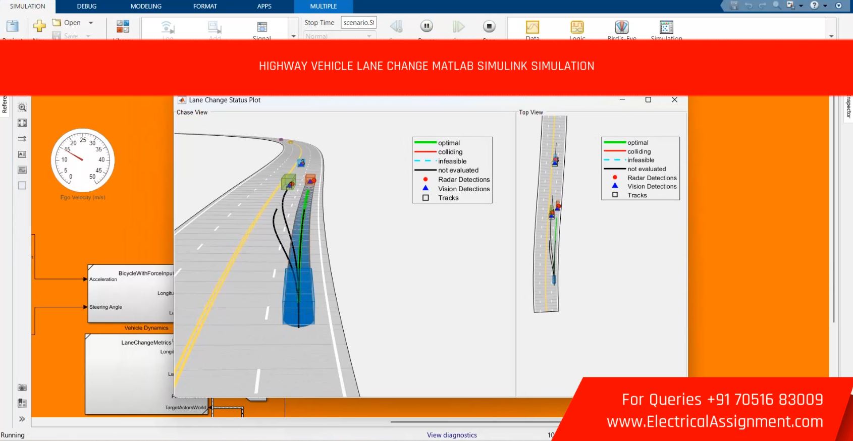Viewport: 853px width, 441px height.
Task: Click Tracks entry in Chase View legend
Action: [448, 198]
